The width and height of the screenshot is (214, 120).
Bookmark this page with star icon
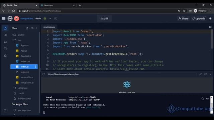[184, 11]
